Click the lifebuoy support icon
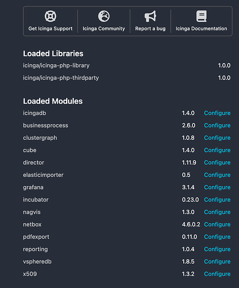239x288 pixels. [51, 16]
